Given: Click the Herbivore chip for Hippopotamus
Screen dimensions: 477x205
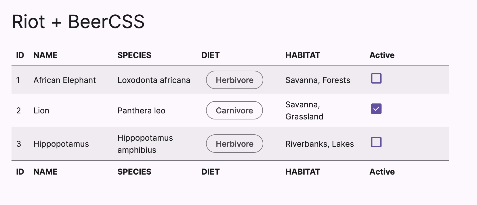Looking at the screenshot, I should click(234, 144).
